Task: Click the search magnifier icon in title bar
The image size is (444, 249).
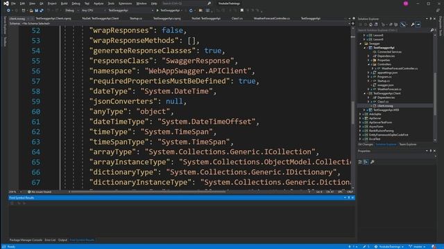Action: pos(210,3)
